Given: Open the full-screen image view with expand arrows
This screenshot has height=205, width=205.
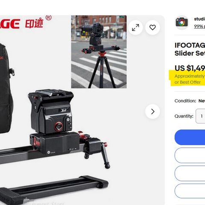Looking at the screenshot, I should coord(135,27).
